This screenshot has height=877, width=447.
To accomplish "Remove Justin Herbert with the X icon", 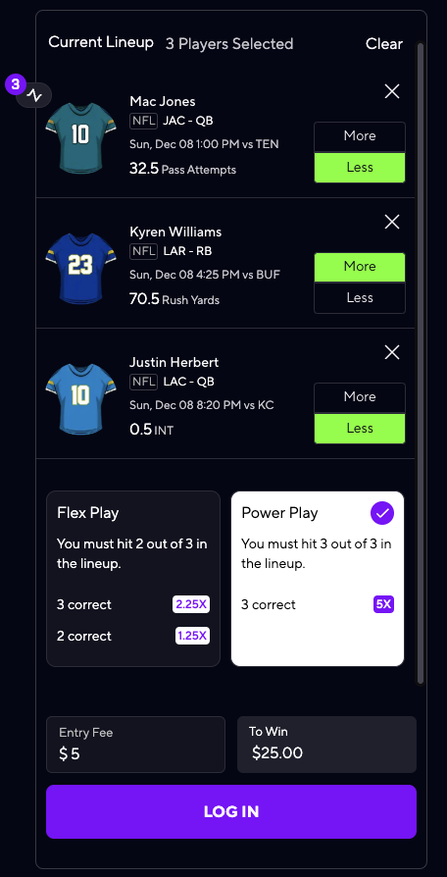I will pos(392,352).
